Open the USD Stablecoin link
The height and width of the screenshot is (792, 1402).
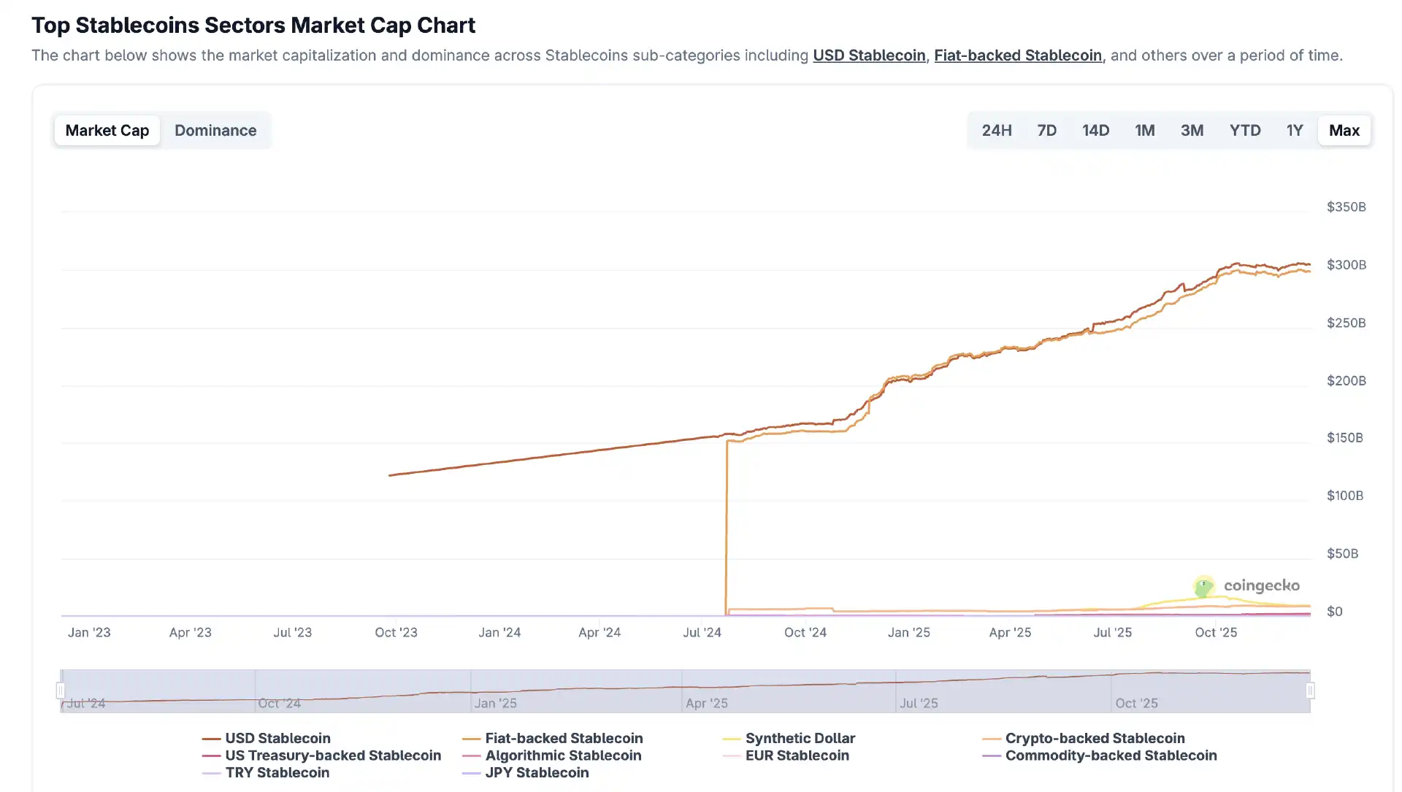click(x=869, y=55)
